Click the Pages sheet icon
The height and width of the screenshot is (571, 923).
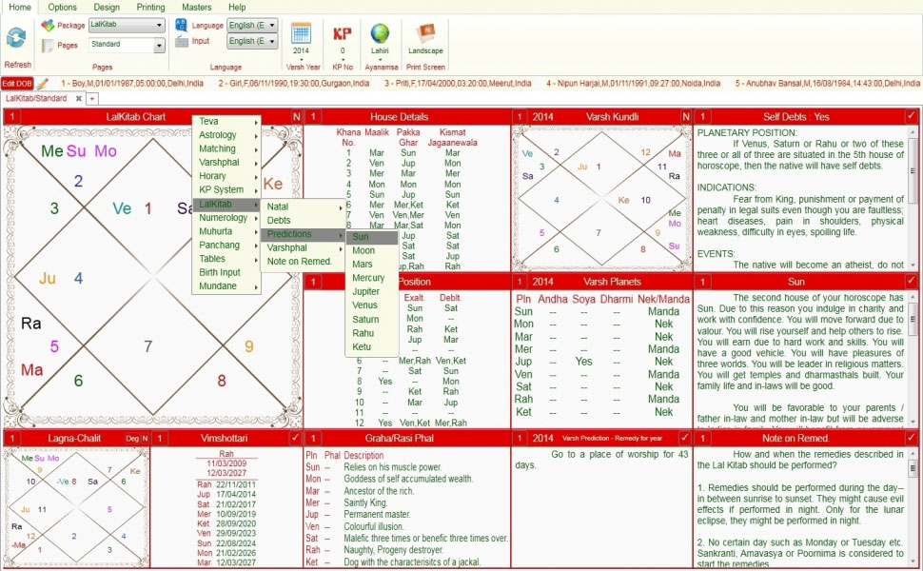pyautogui.click(x=48, y=46)
